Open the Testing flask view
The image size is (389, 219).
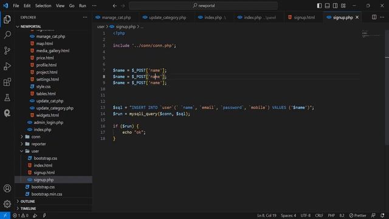pyautogui.click(x=7, y=97)
